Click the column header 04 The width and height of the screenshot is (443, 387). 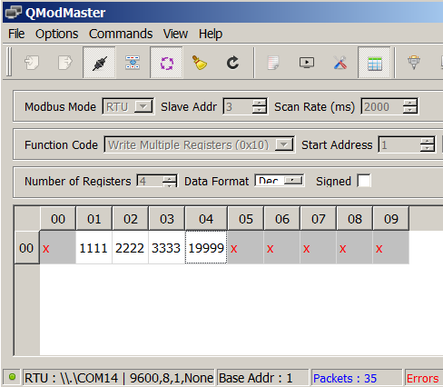tap(206, 219)
